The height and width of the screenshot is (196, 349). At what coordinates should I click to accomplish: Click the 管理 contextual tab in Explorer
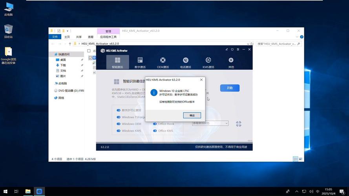pyautogui.click(x=108, y=31)
